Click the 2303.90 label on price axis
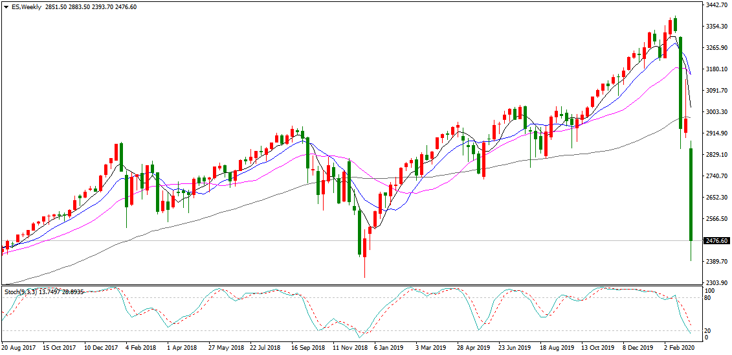The image size is (732, 355). pyautogui.click(x=716, y=283)
